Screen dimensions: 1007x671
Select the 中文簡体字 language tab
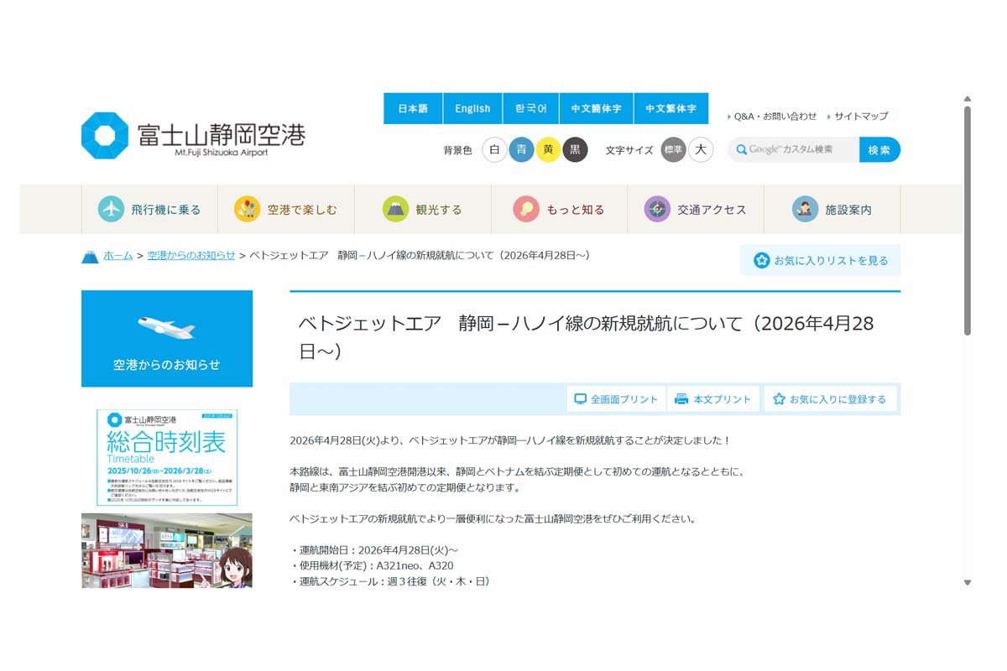[x=595, y=108]
